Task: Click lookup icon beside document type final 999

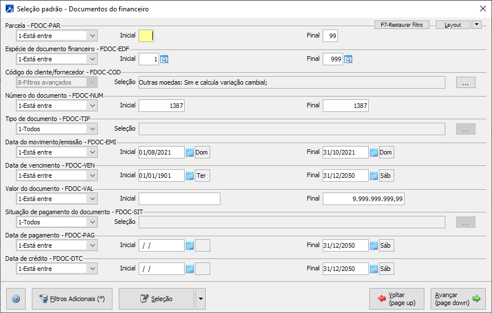Action: (x=348, y=59)
